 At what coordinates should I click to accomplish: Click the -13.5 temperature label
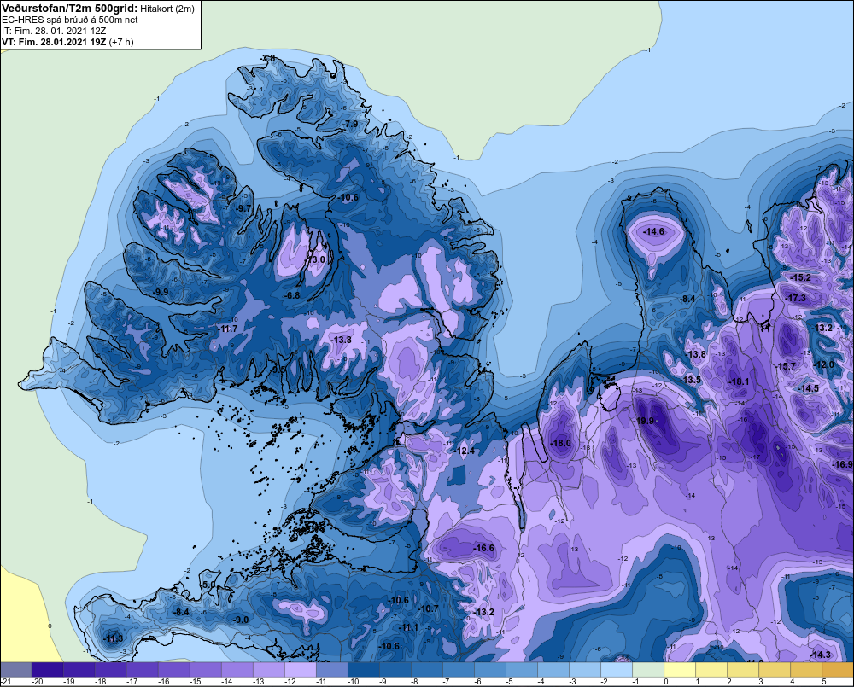[x=691, y=380]
